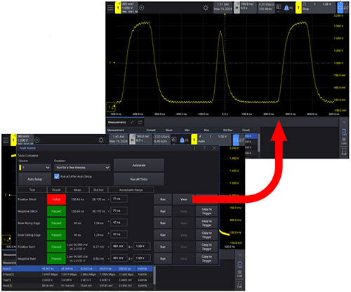This screenshot has height=292, width=351.
Task: Click the sun brightness icon on lower screen
Action: 101,140
